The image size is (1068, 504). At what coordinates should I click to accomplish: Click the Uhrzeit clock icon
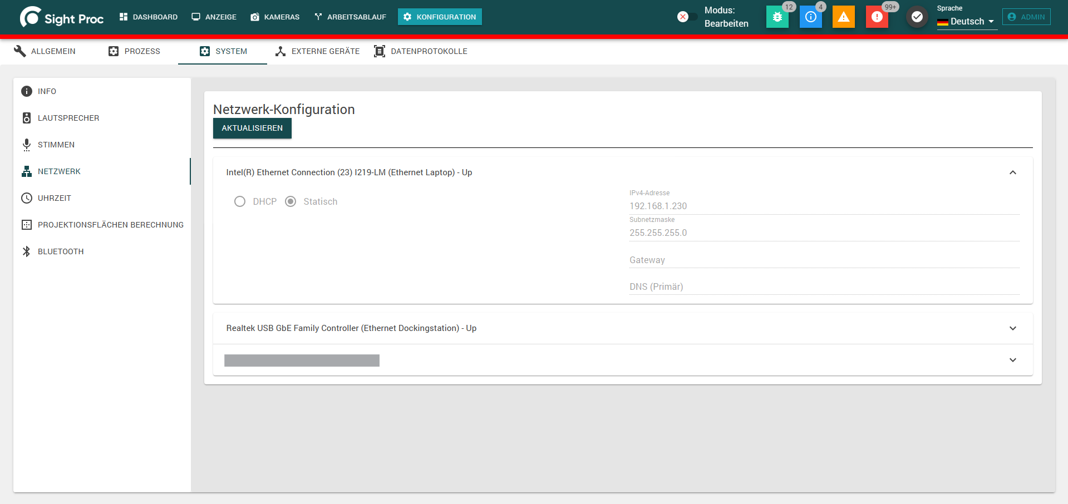pos(27,198)
